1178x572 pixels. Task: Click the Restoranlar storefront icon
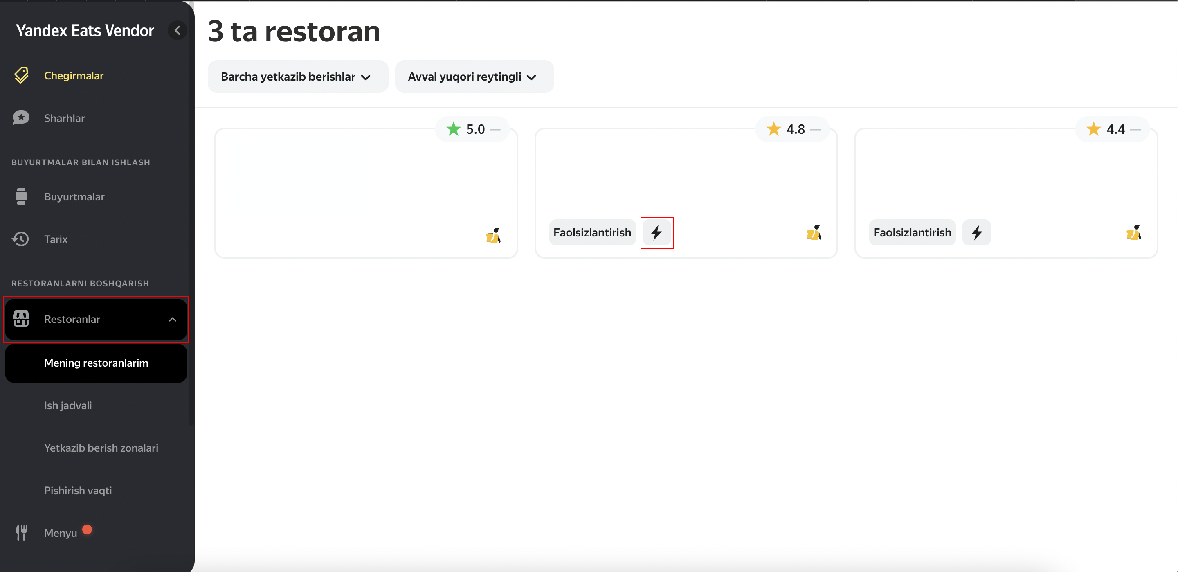[21, 319]
